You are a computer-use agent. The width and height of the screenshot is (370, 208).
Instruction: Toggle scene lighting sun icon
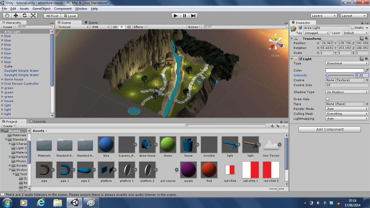pos(122,27)
